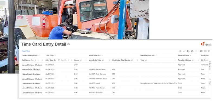Viewport: 219px width, 103px height.
Task: Open the Entry Date column filter icon
Action: (59, 60)
